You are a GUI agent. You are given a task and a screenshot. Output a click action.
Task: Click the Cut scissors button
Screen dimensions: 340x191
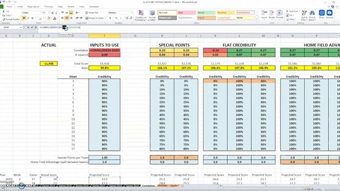[x=6, y=11]
